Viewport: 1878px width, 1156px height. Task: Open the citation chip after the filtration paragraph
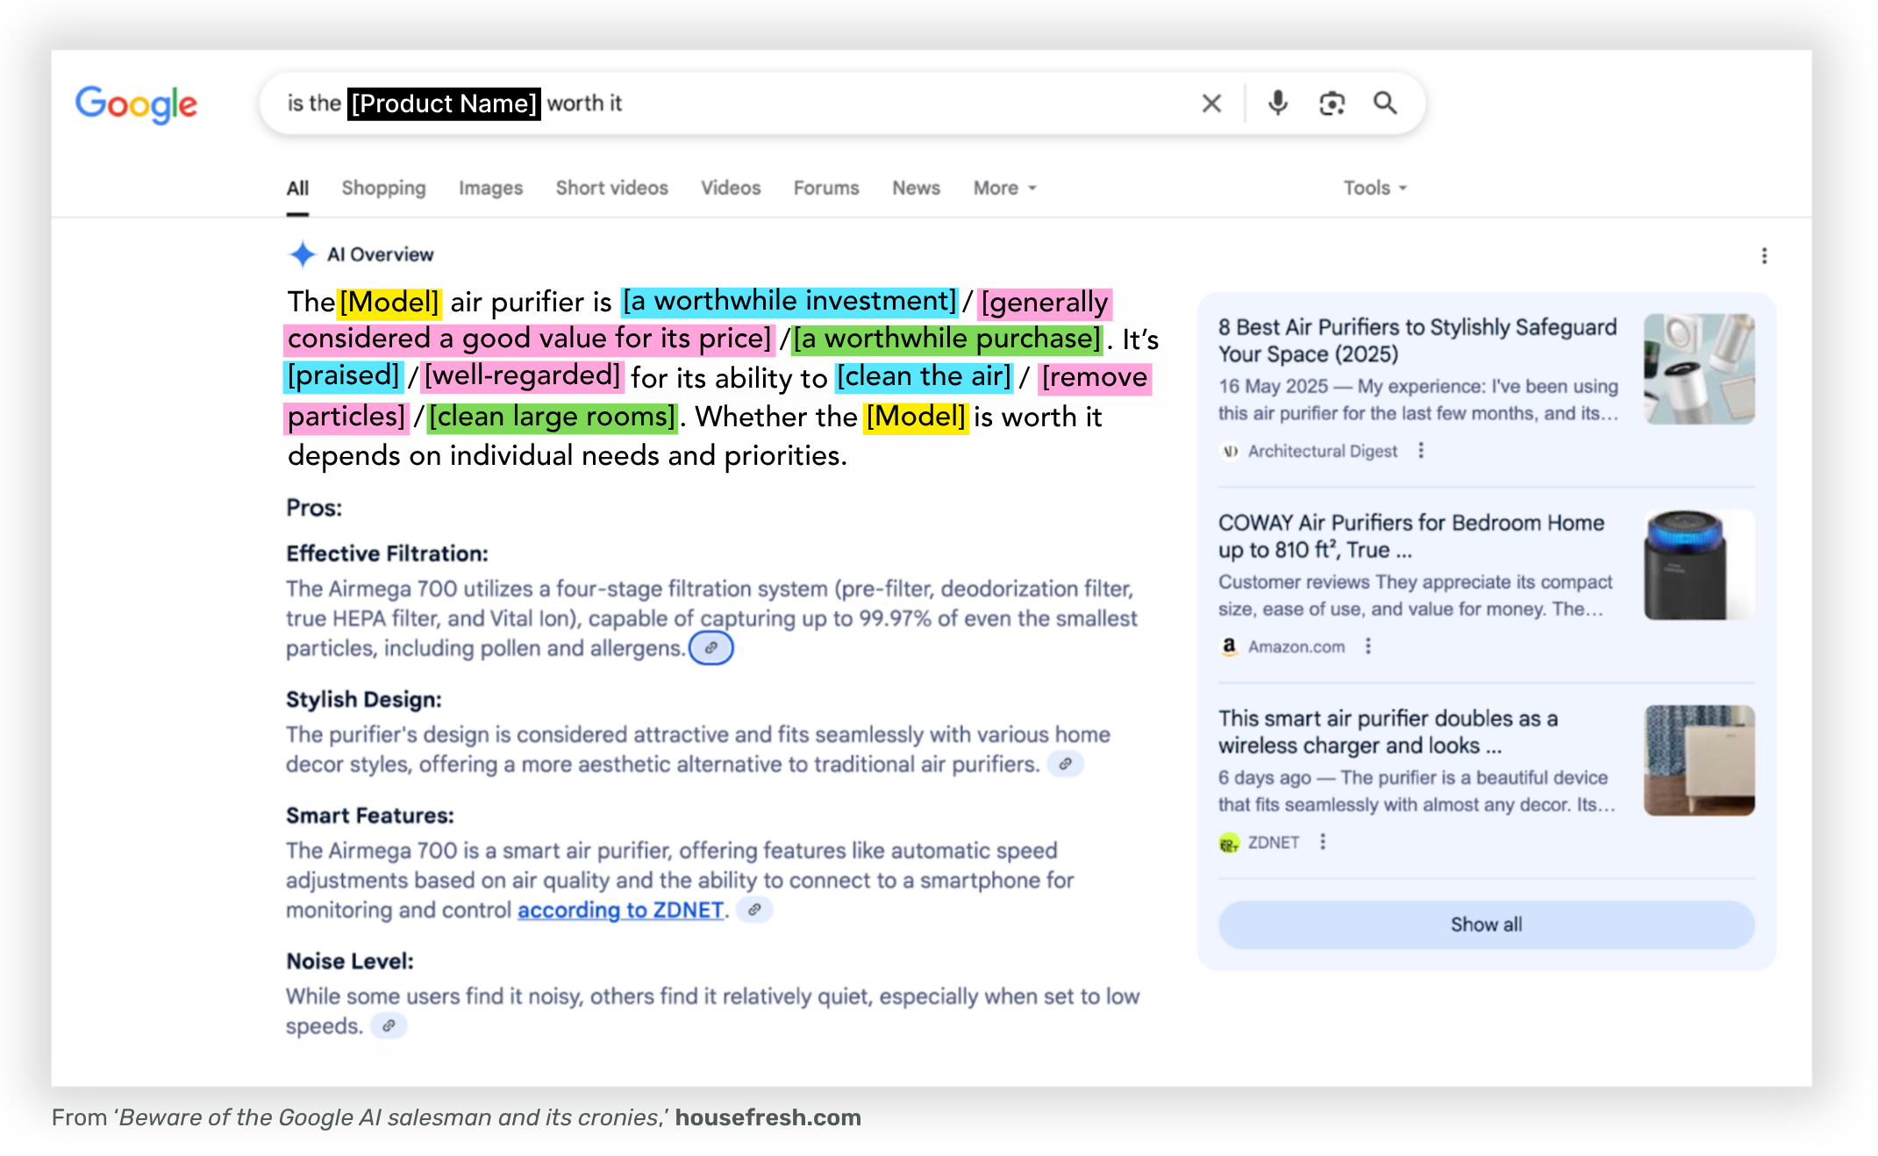point(711,647)
